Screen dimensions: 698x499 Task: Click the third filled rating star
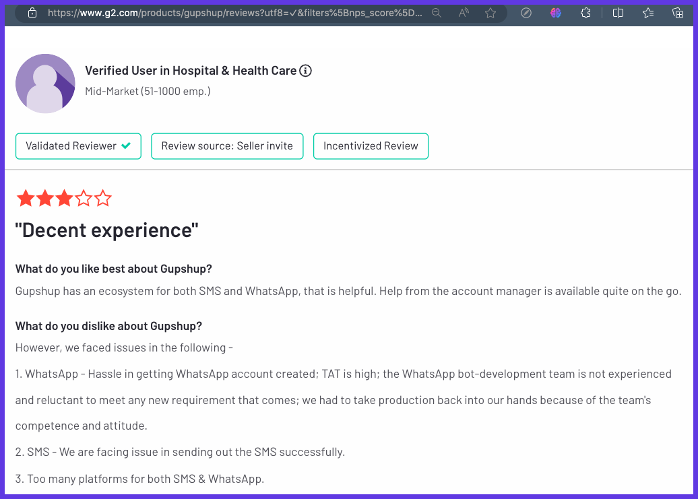coord(64,199)
